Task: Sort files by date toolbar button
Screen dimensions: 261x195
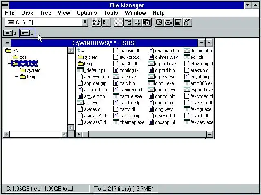Action: pos(147,22)
